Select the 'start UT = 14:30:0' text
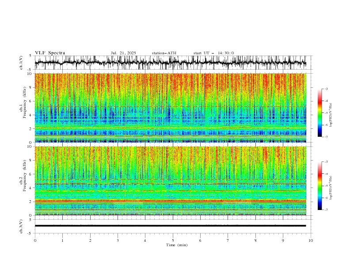Viewport: 350px width, 270px height. [x=213, y=53]
